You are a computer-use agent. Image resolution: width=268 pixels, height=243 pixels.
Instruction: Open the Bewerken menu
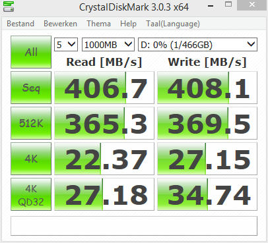click(60, 24)
